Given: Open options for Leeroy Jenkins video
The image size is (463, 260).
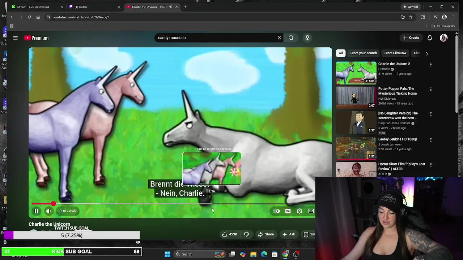Looking at the screenshot, I should (431, 140).
